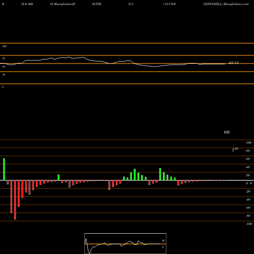Screen dimensions: 254x254
Task: Select the (SEVENHILL) MunafaSutra.com header text
Action: [x=226, y=4]
